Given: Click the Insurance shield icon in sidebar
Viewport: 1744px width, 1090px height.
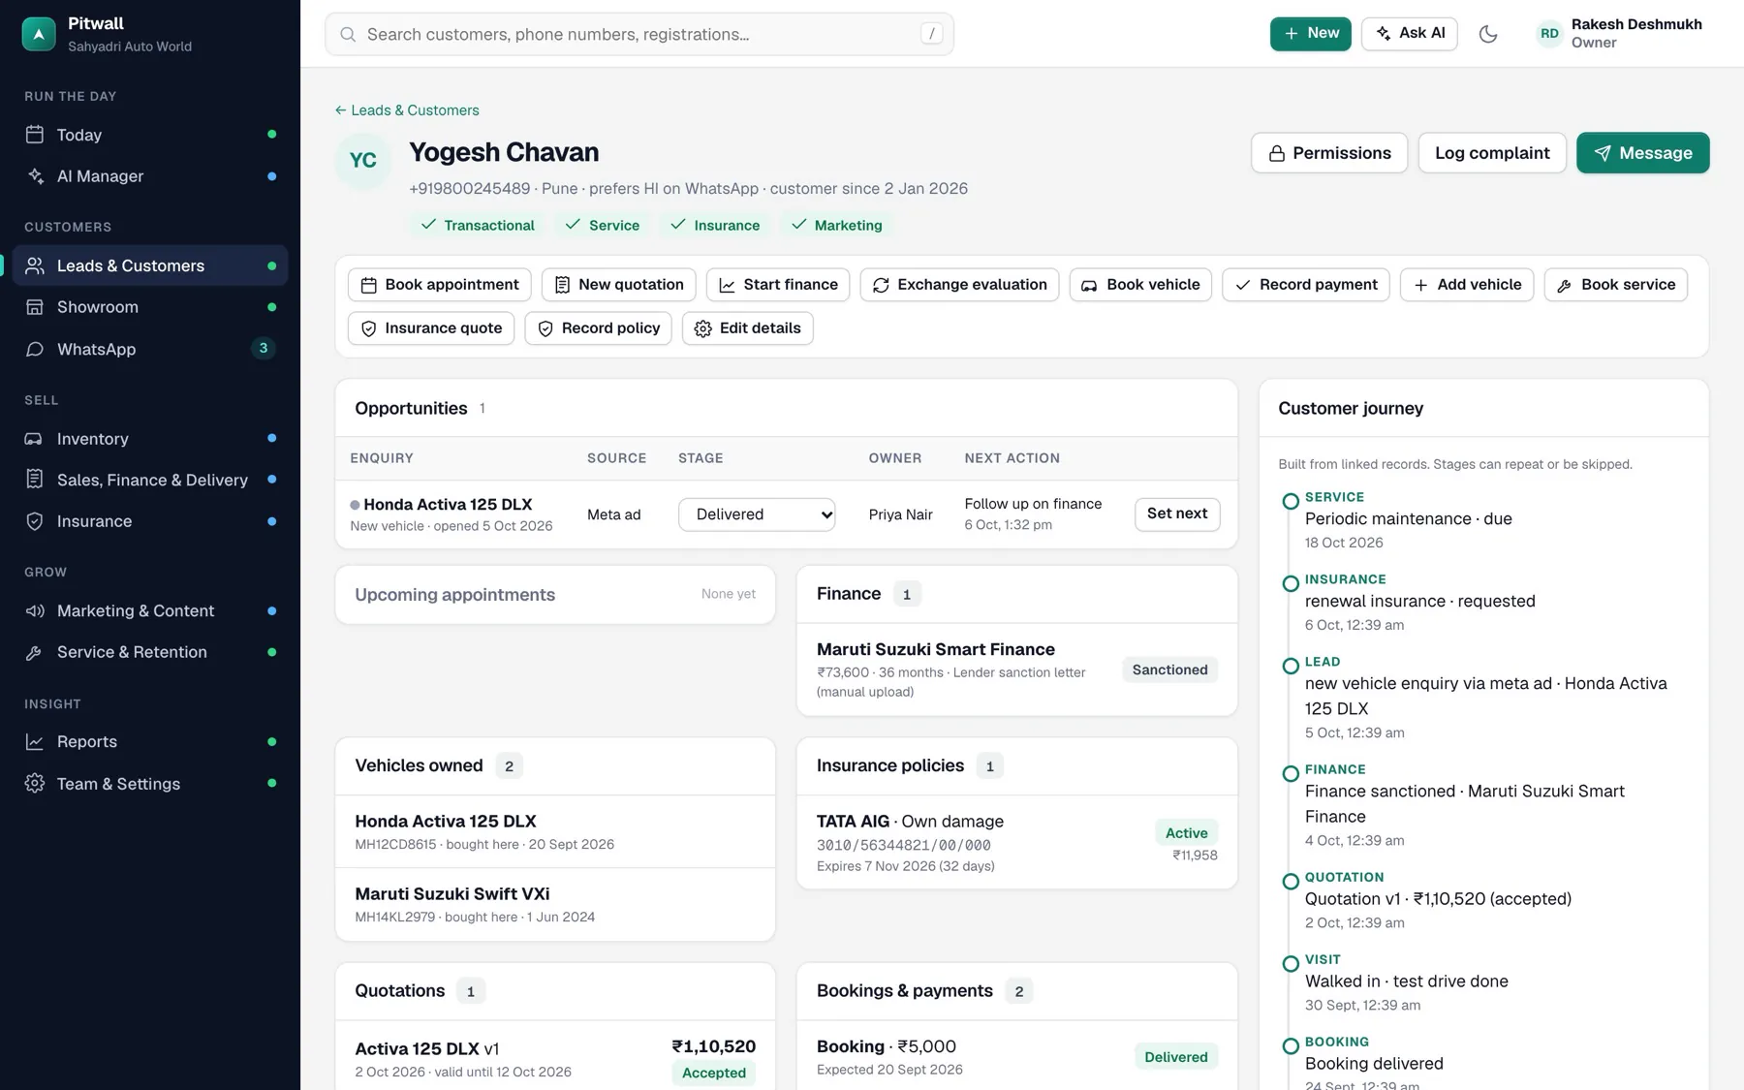Looking at the screenshot, I should [x=35, y=521].
